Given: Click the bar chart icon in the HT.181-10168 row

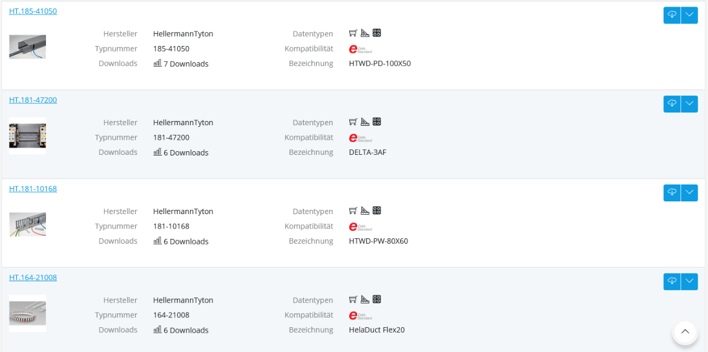Looking at the screenshot, I should 157,241.
